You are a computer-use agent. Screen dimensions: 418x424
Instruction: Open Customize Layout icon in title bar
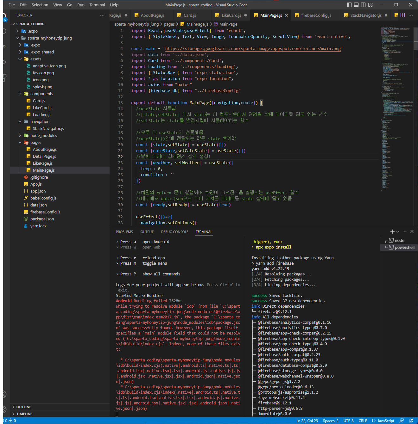pyautogui.click(x=370, y=5)
